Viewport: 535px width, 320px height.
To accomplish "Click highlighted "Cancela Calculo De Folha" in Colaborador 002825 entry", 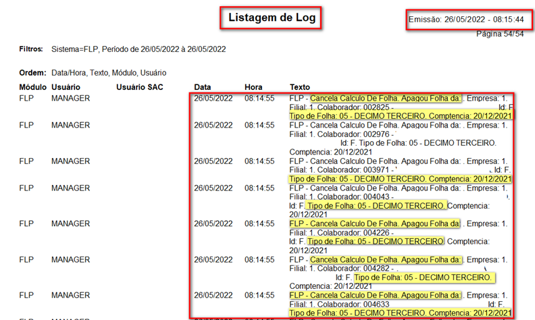I will tap(386, 99).
